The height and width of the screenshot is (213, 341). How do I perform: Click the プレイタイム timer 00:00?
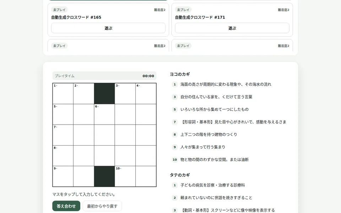pyautogui.click(x=104, y=76)
